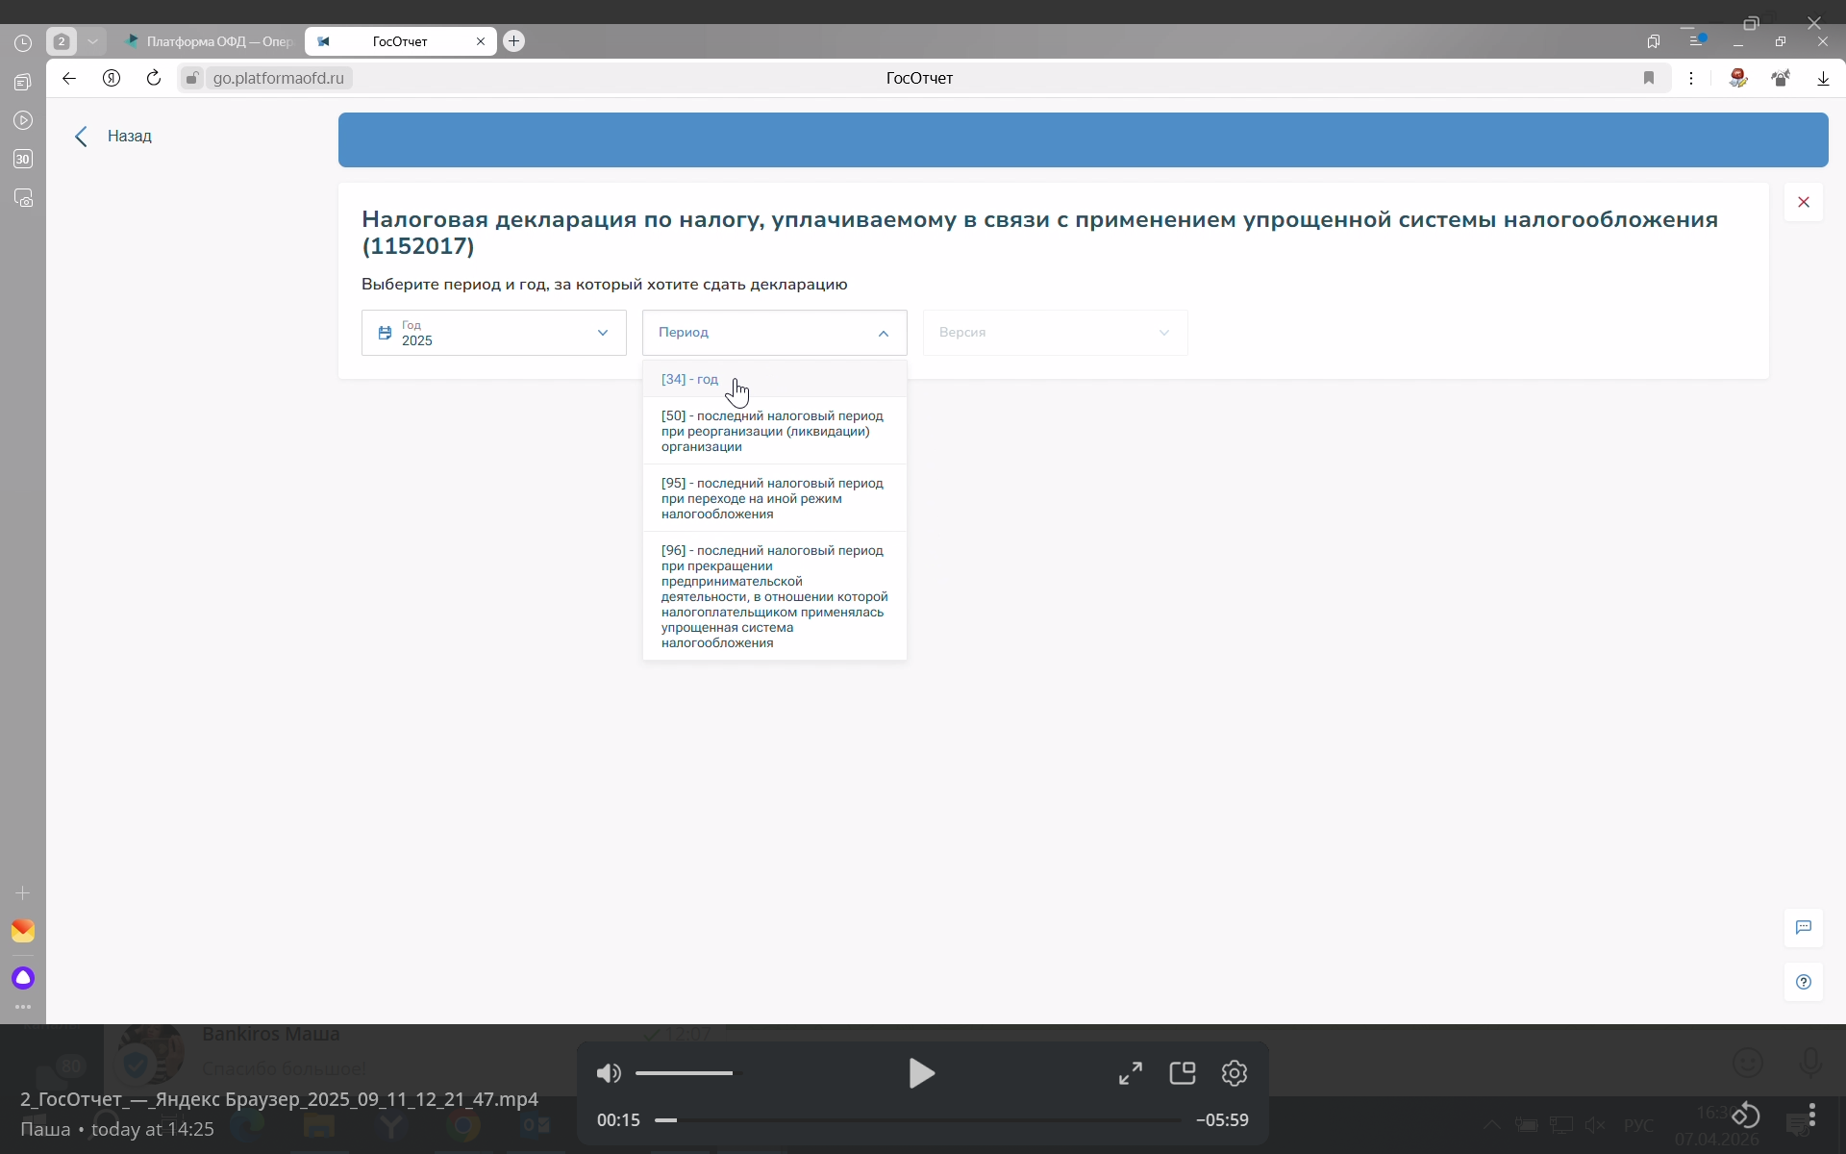Bookmark the page with bookmark icon

coord(1649,78)
